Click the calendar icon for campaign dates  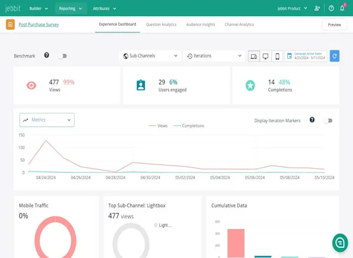point(289,56)
